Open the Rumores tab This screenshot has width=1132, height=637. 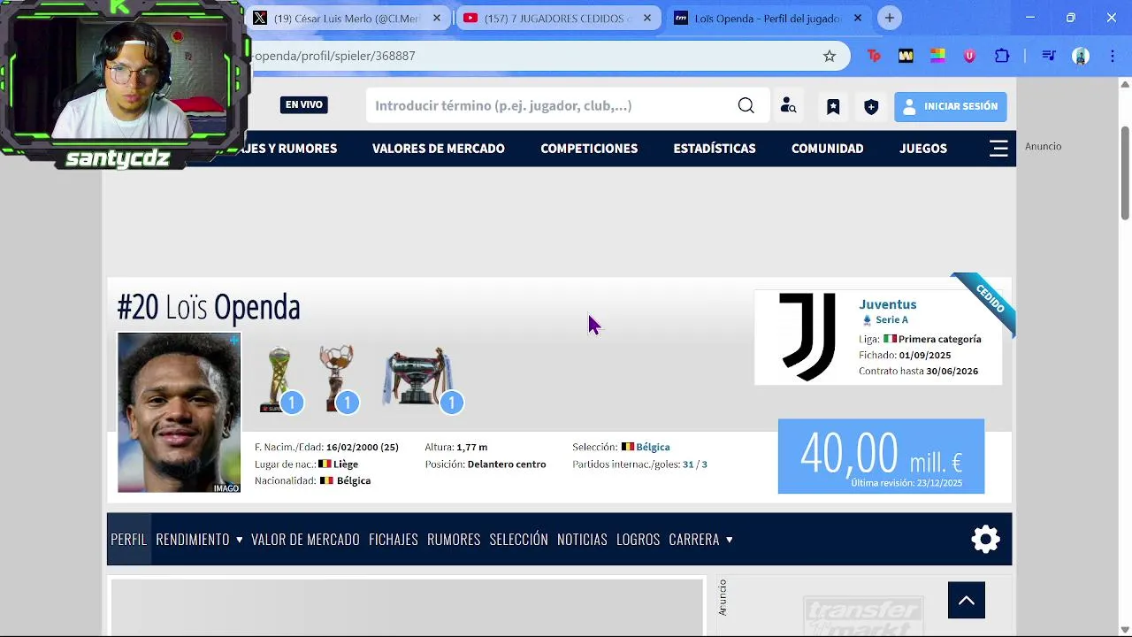pos(454,540)
